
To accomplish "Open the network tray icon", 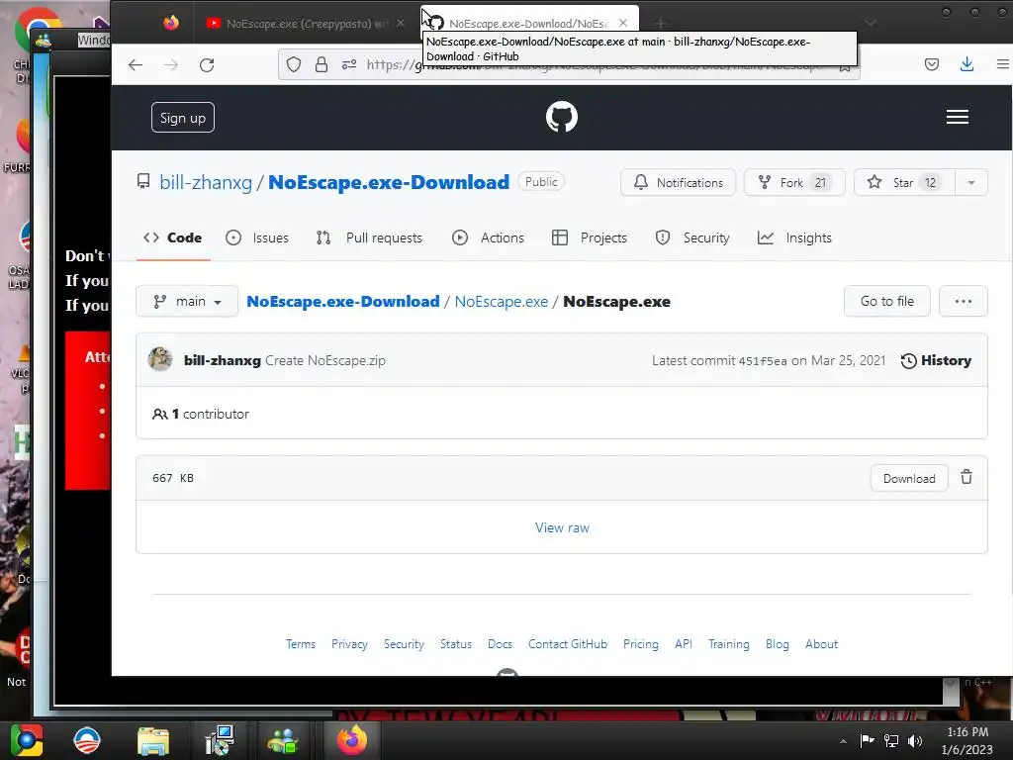I will tap(891, 740).
